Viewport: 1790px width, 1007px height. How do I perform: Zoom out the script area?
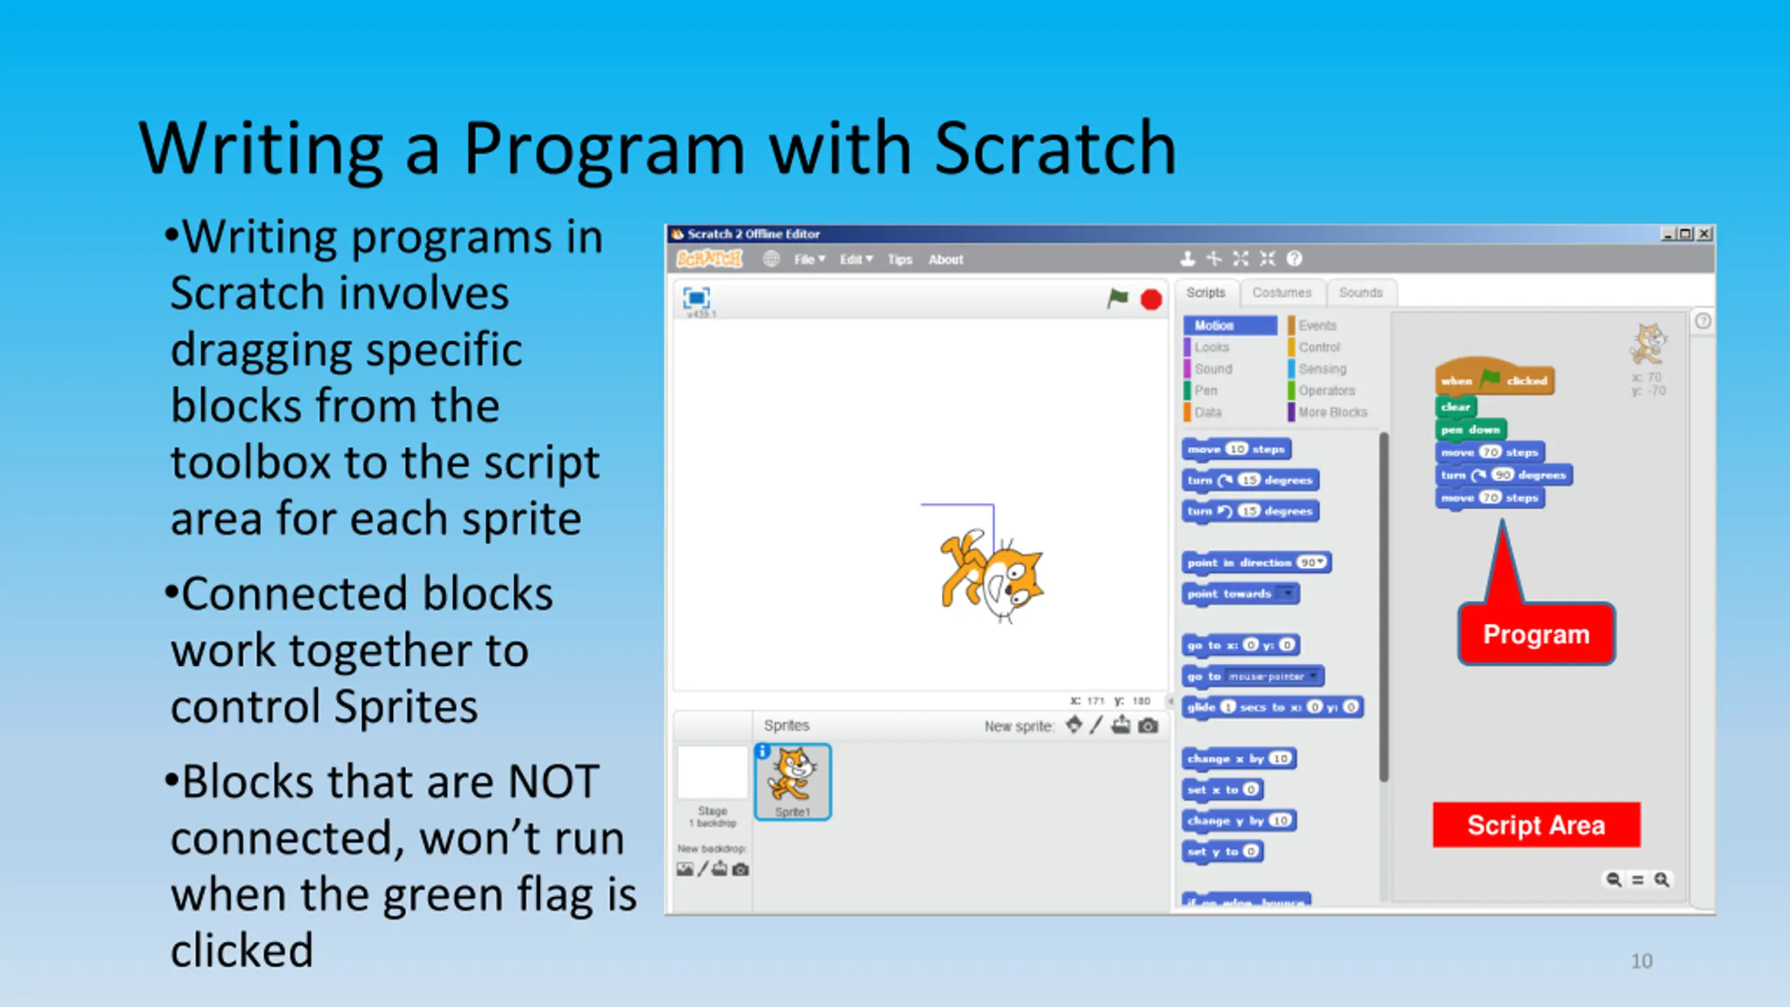coord(1614,880)
